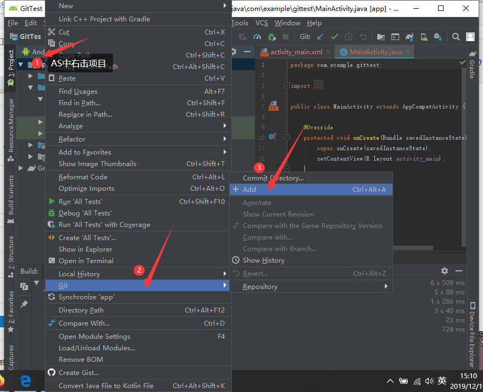
Task: Click Run 'All Tests' menu item
Action: [138, 201]
